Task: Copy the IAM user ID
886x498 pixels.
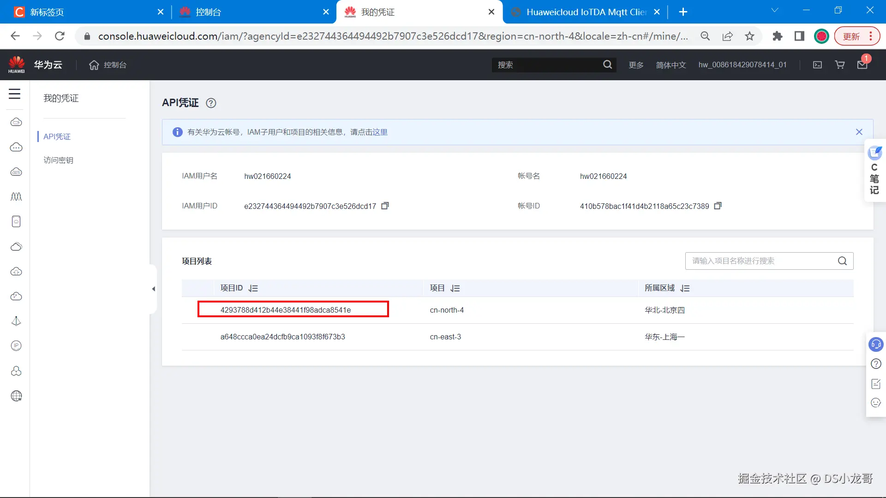Action: 385,206
